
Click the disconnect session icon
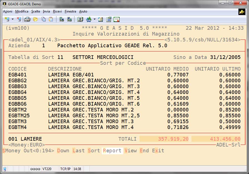click(x=19, y=19)
